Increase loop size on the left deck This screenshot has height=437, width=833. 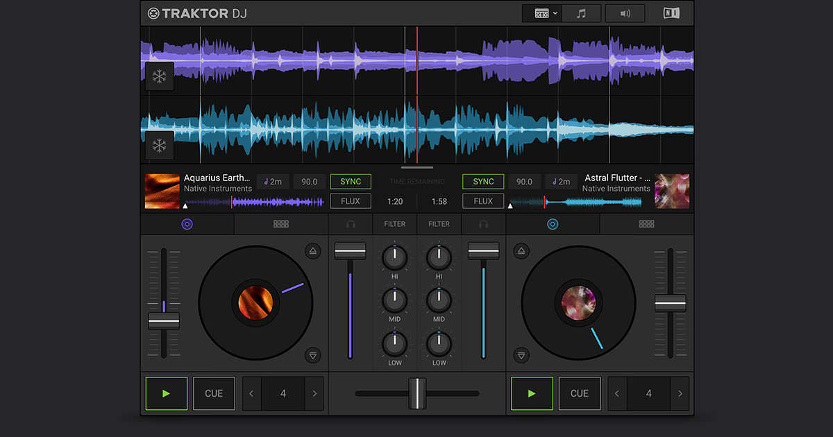coord(314,393)
